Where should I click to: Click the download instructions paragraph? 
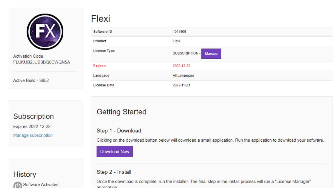tap(210, 140)
